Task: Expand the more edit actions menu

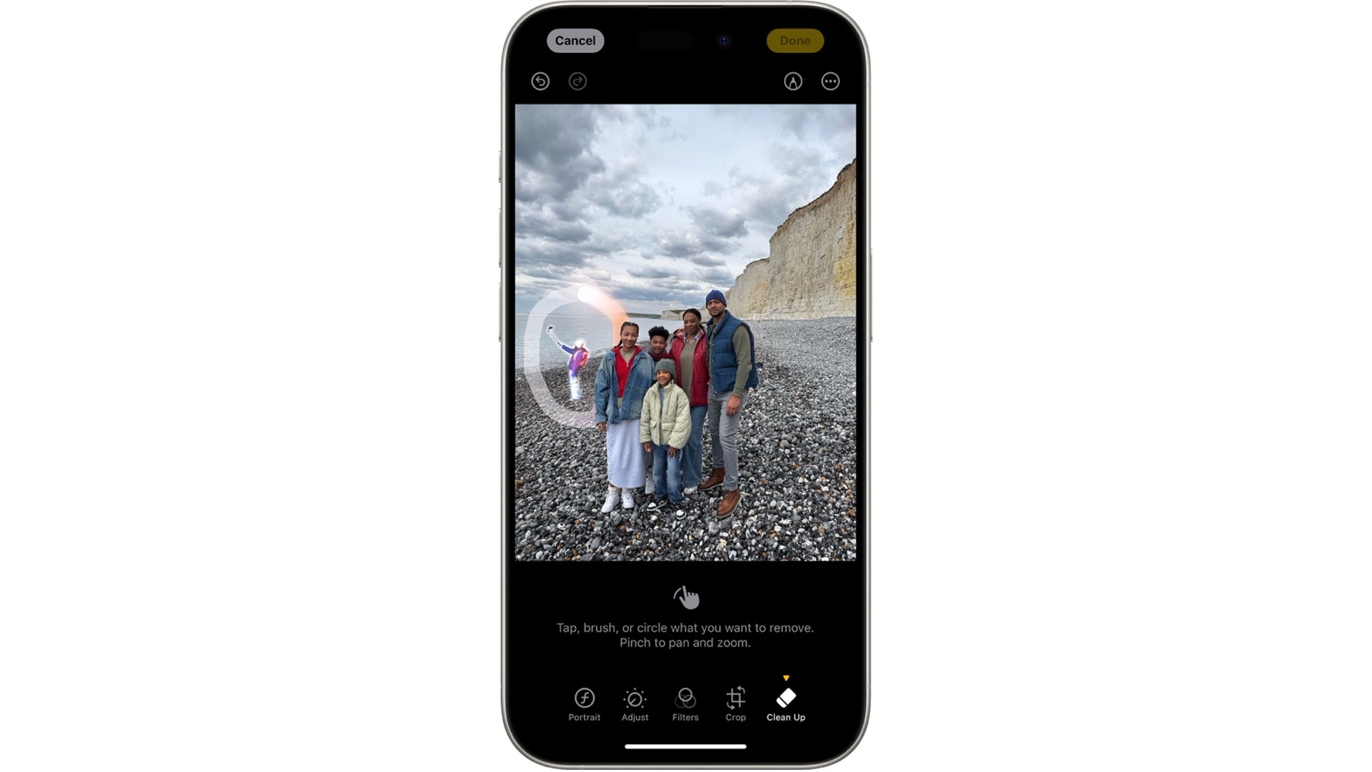Action: pyautogui.click(x=830, y=81)
